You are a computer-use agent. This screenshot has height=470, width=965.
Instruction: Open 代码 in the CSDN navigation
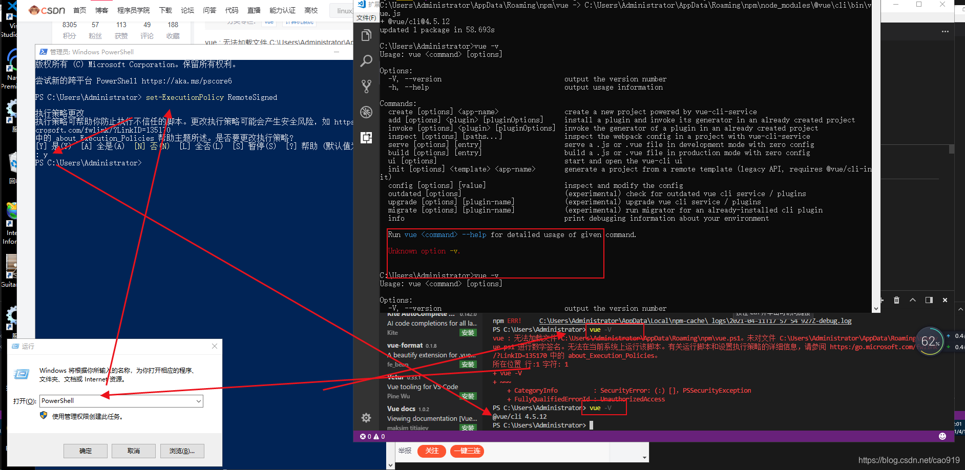click(x=232, y=10)
